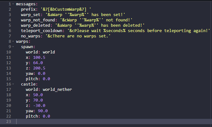Image resolution: width=212 pixels, height=127 pixels.
Task: Place cursor on the prefix key
Action: (28, 9)
